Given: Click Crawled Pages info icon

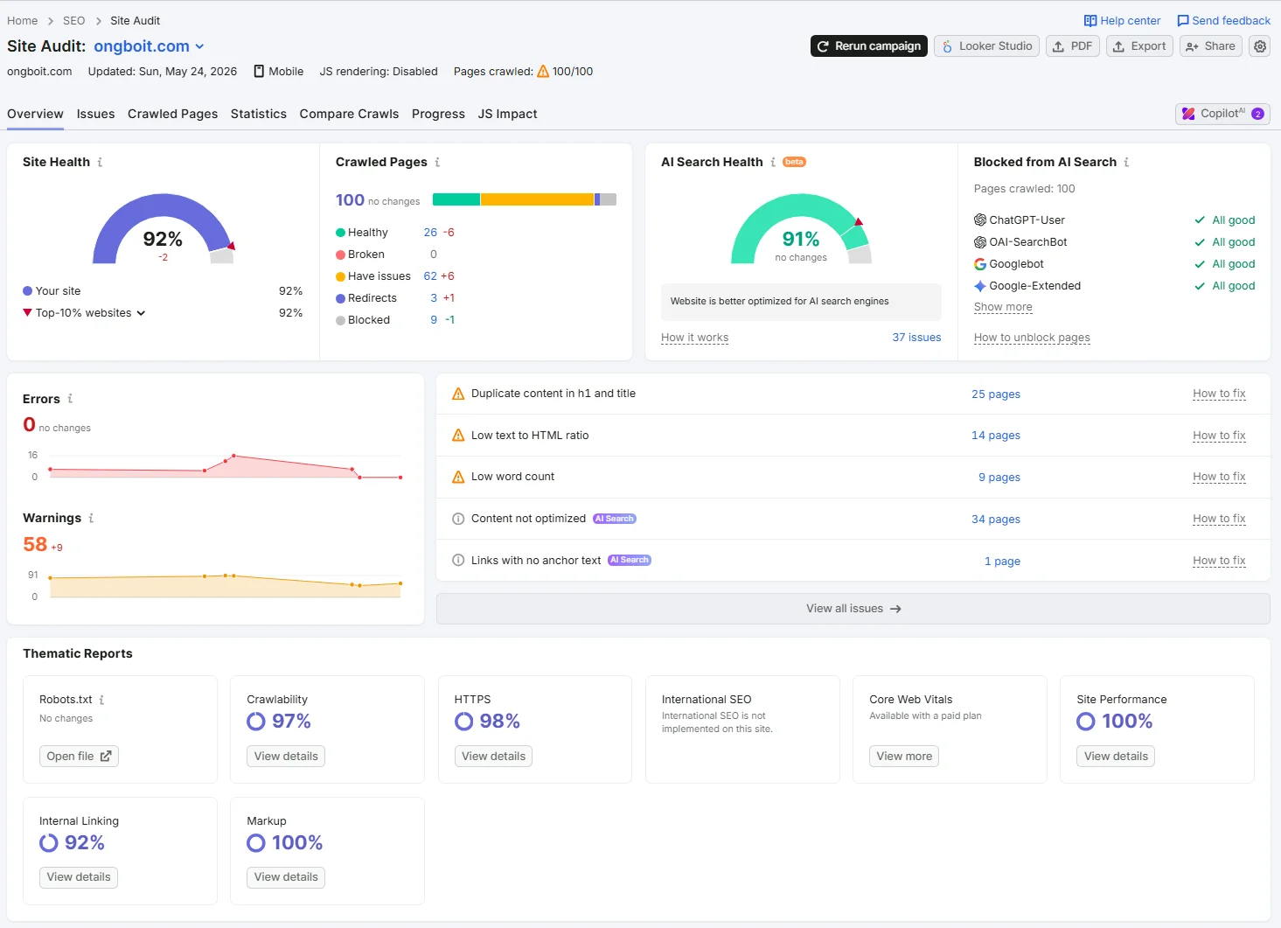Looking at the screenshot, I should point(437,163).
